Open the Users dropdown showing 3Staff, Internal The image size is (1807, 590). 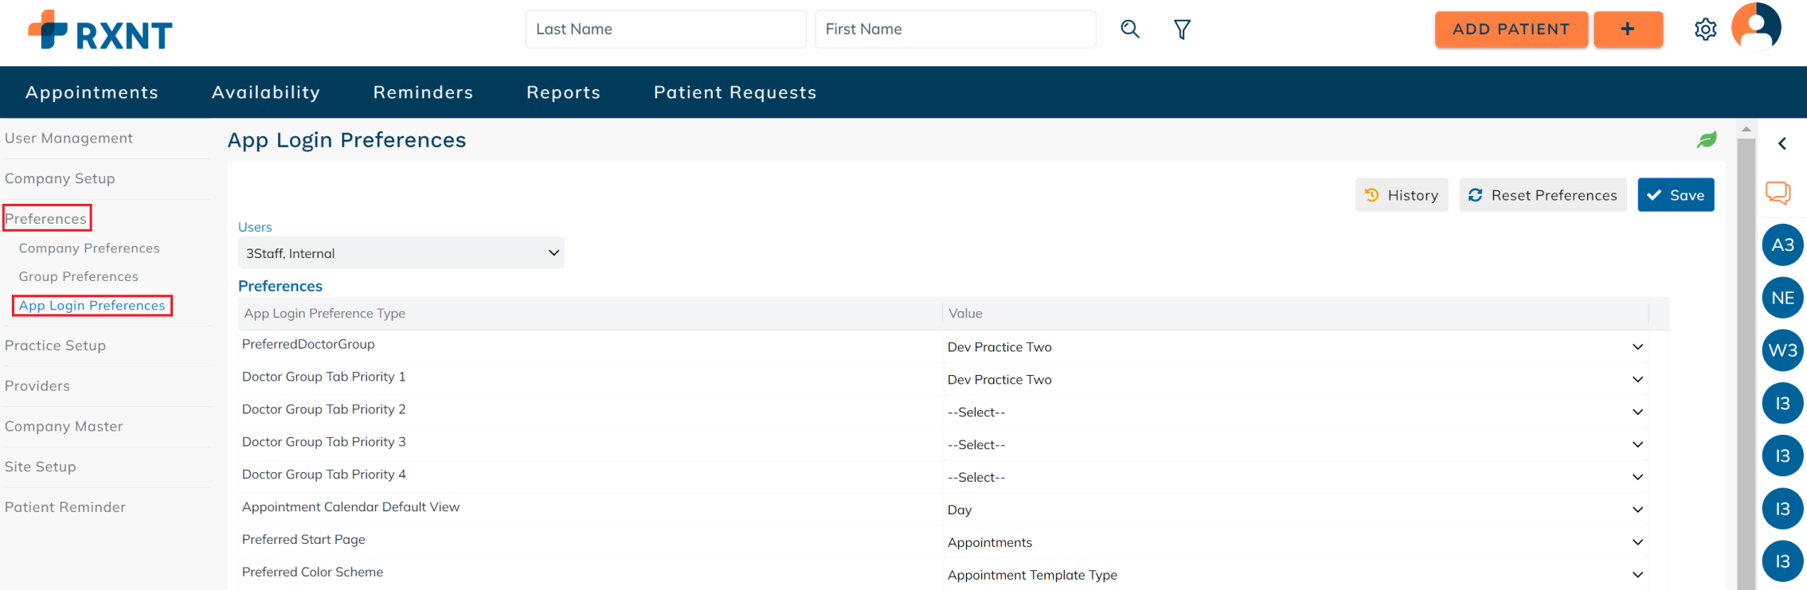point(401,253)
